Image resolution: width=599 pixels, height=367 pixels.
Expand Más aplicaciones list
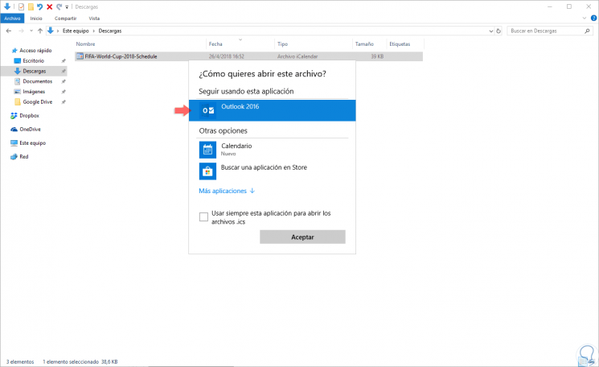[227, 191]
